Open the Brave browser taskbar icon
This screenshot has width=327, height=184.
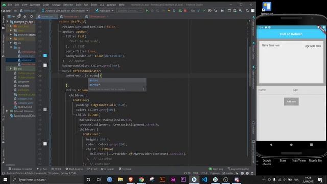[x=131, y=179]
